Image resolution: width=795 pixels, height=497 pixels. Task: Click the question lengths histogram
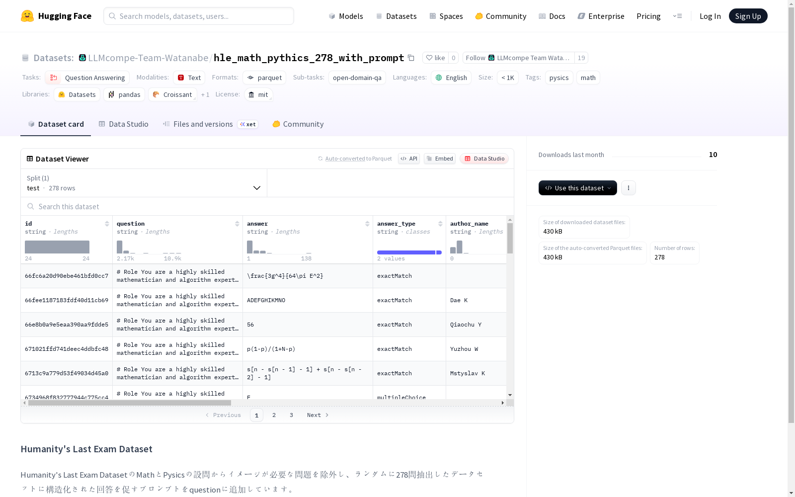149,247
